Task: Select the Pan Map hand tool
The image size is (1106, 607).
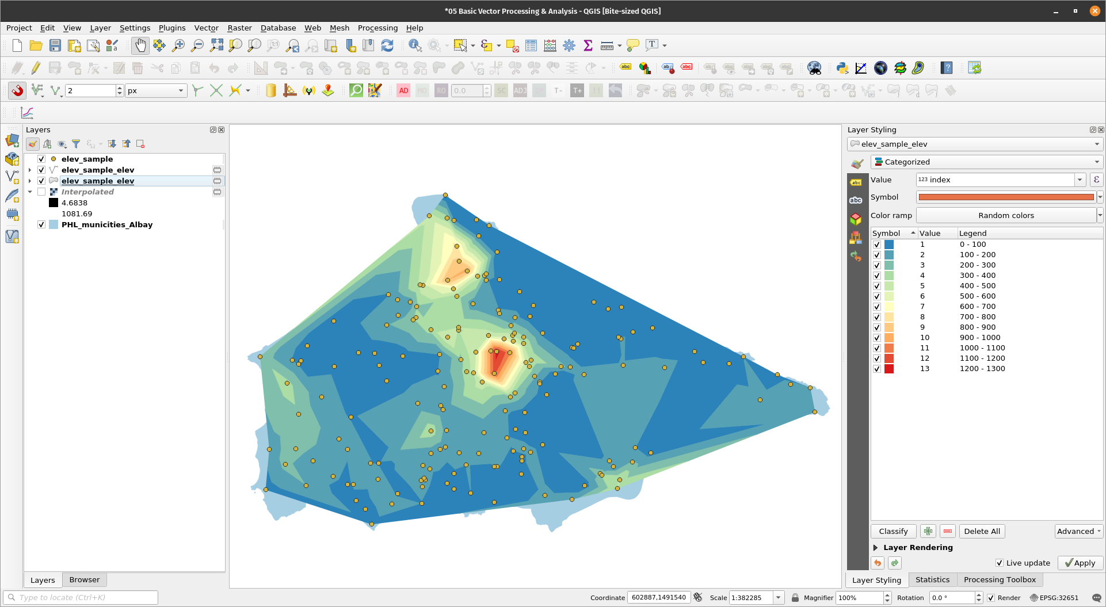Action: (x=140, y=45)
